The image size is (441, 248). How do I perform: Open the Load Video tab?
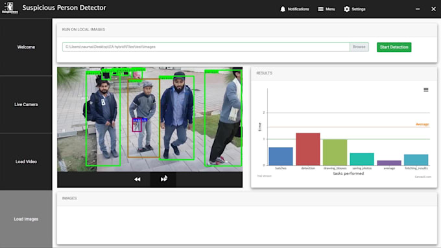pyautogui.click(x=26, y=161)
